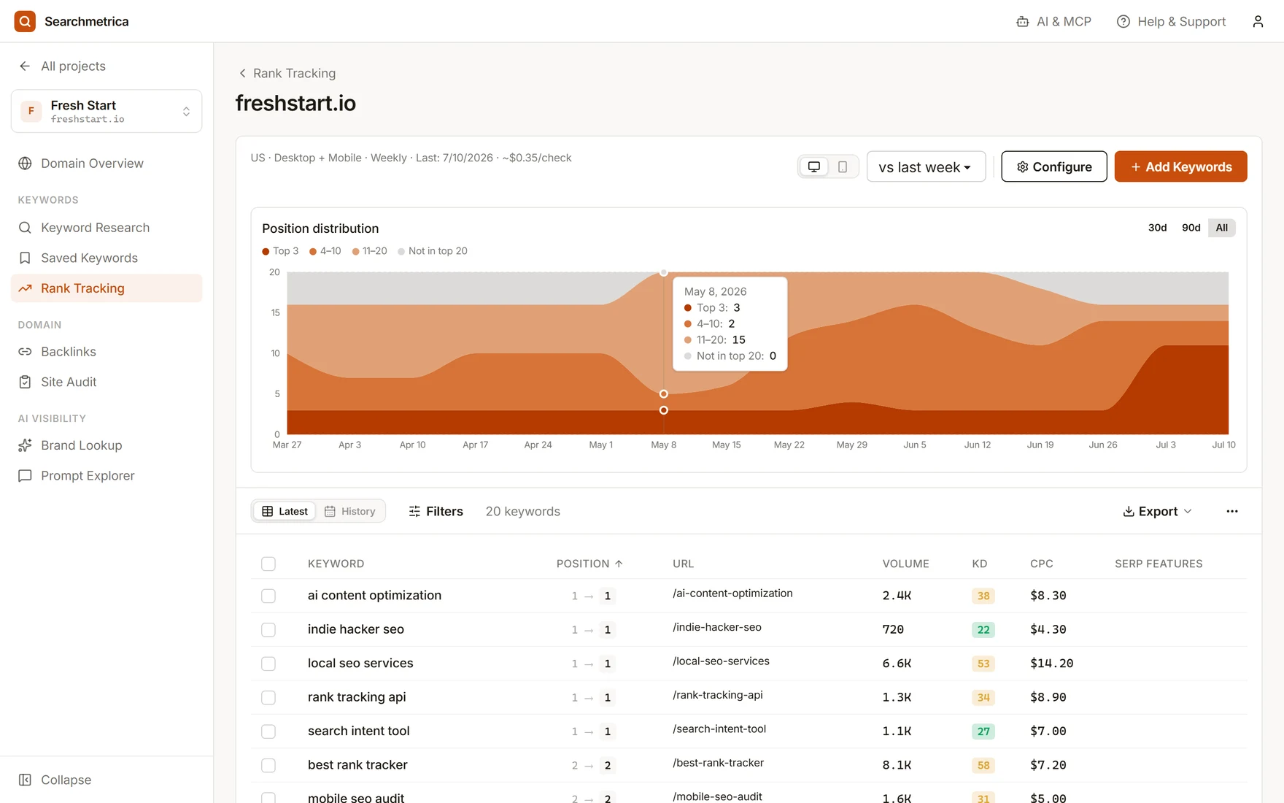Click the Configure button
1284x803 pixels.
click(x=1053, y=166)
